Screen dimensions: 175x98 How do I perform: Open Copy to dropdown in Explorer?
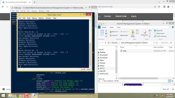coord(114,35)
